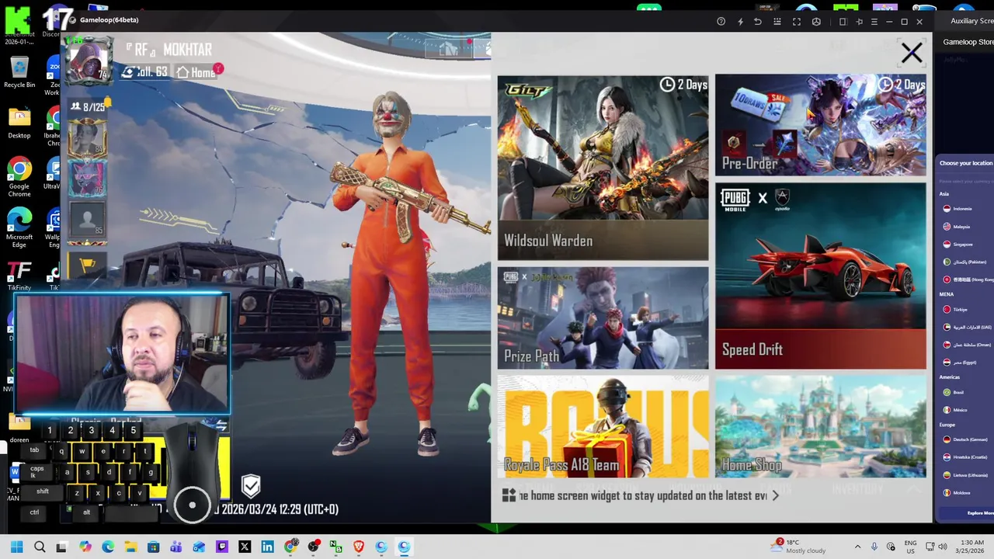Viewport: 994px width, 559px height.
Task: Open Gameloop help question-mark icon
Action: coord(721,22)
